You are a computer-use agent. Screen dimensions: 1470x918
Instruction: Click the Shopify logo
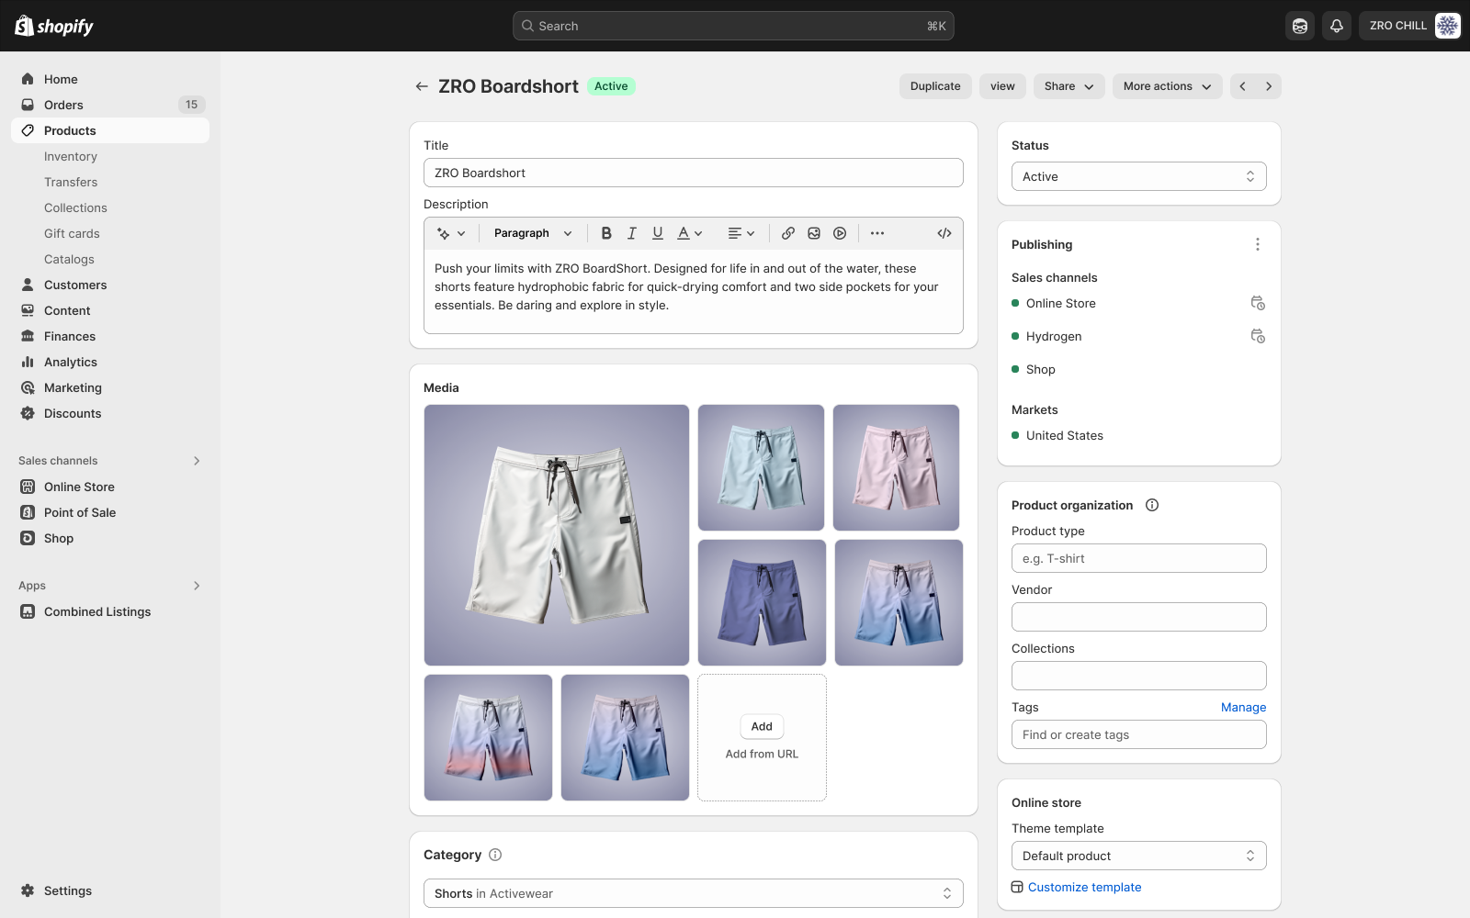click(54, 26)
